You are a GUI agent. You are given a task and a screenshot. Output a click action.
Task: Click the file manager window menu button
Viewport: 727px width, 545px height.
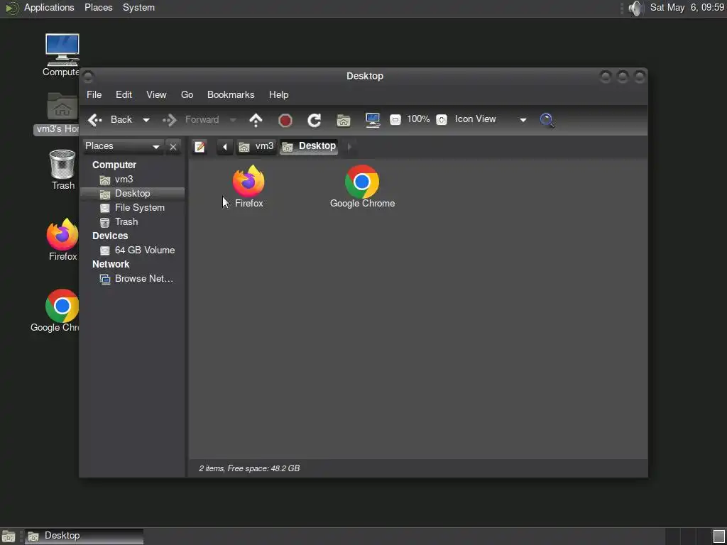[x=87, y=77]
